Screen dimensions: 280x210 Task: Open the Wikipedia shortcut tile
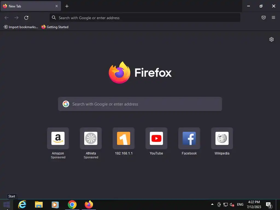[222, 138]
